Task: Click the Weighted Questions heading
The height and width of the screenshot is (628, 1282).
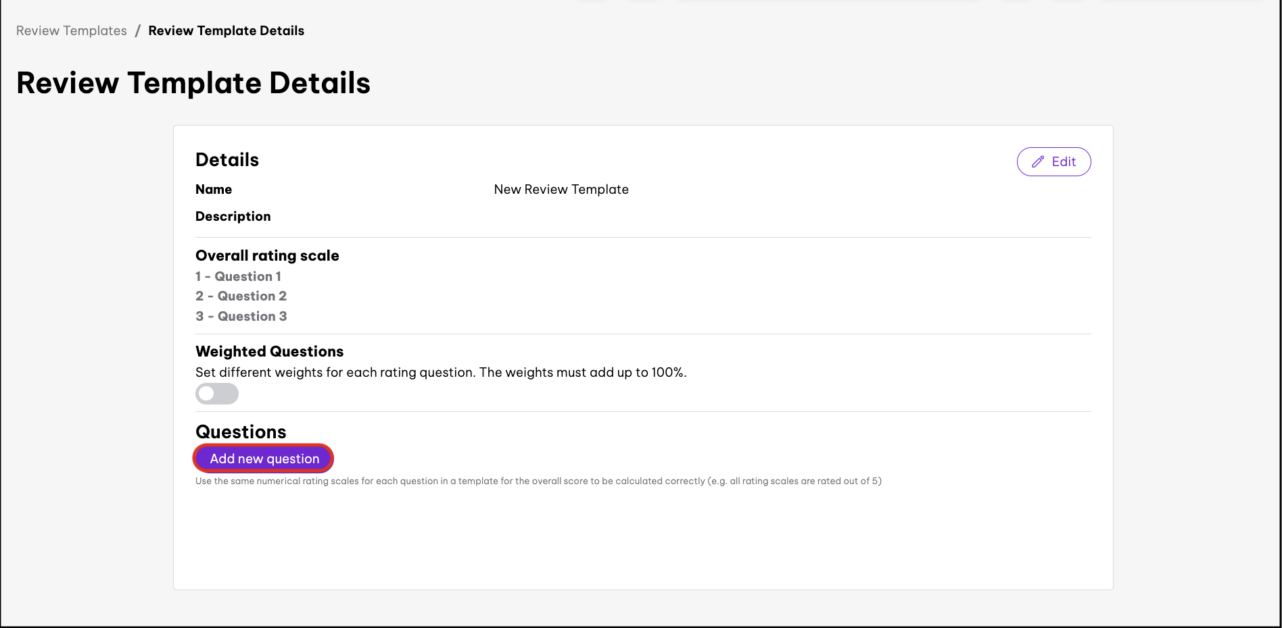Action: tap(269, 352)
